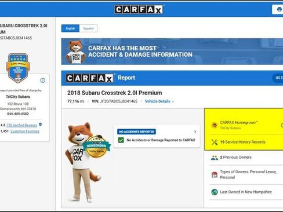The height and width of the screenshot is (212, 283).
Task: Click the service history wrench icon
Action: point(215,142)
